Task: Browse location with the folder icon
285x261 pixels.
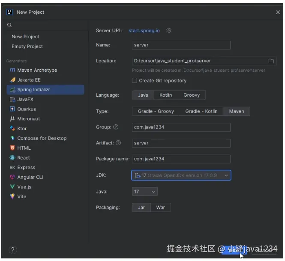Action: point(271,61)
